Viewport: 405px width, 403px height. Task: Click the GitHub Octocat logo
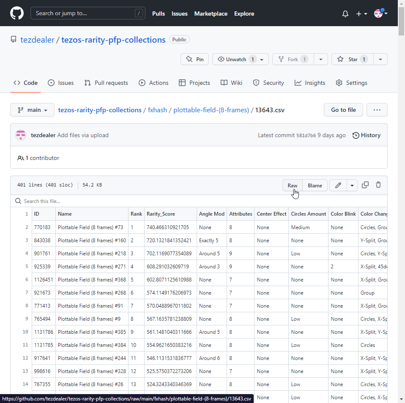[17, 14]
